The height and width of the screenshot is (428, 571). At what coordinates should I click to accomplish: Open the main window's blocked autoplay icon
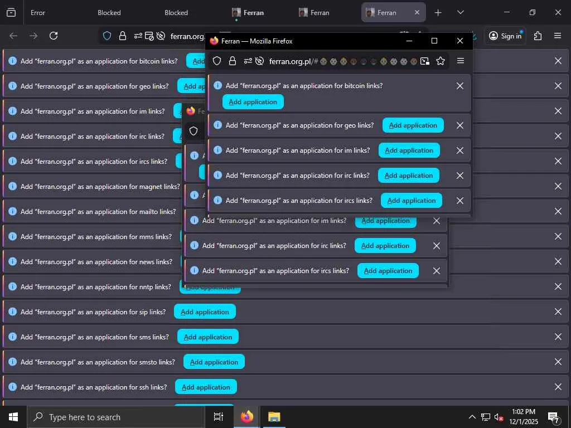161,36
